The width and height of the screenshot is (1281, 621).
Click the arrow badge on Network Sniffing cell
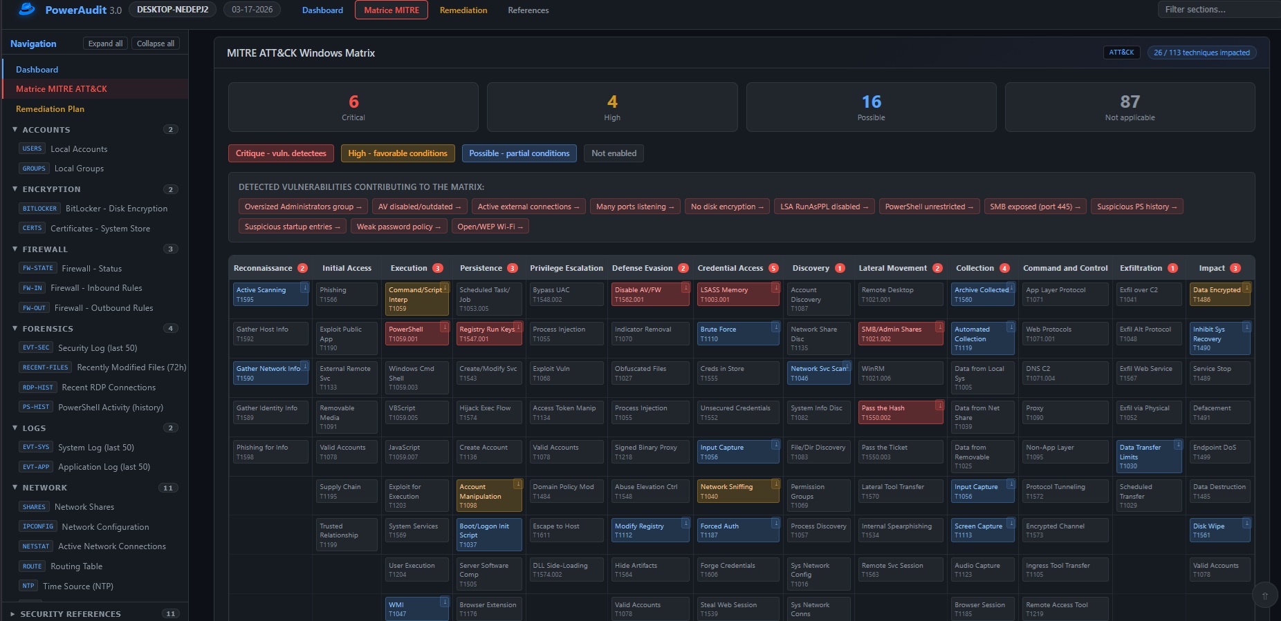776,484
